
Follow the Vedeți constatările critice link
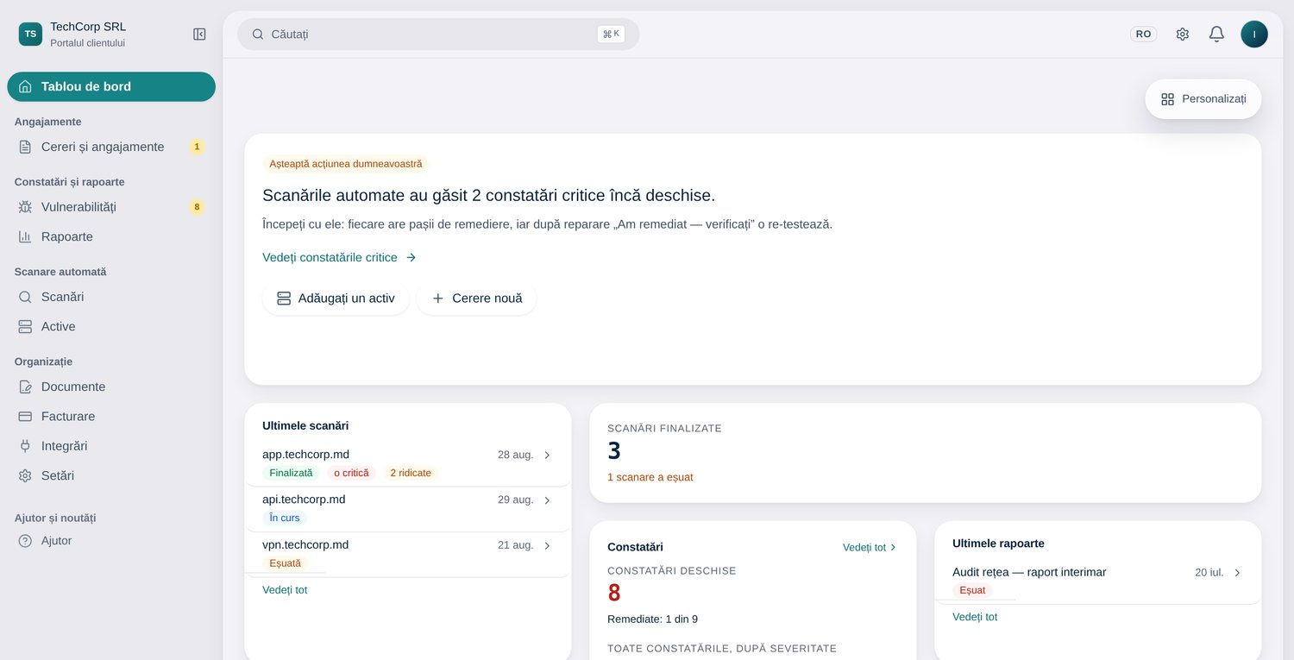click(x=339, y=257)
